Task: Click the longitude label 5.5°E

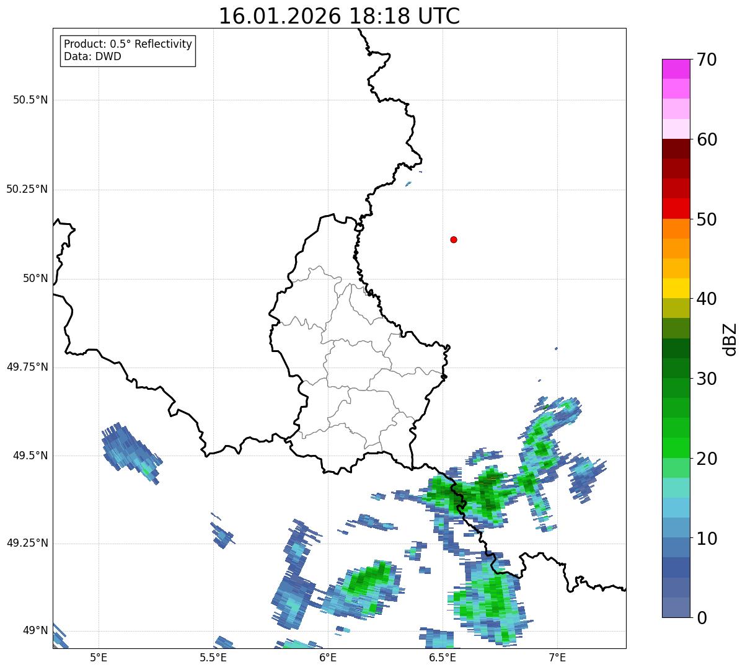Action: pos(213,657)
